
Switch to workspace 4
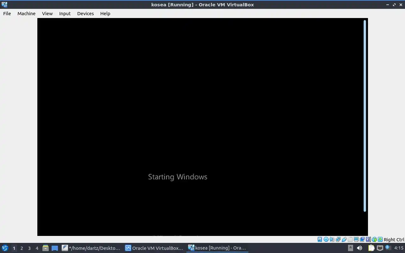coord(37,248)
